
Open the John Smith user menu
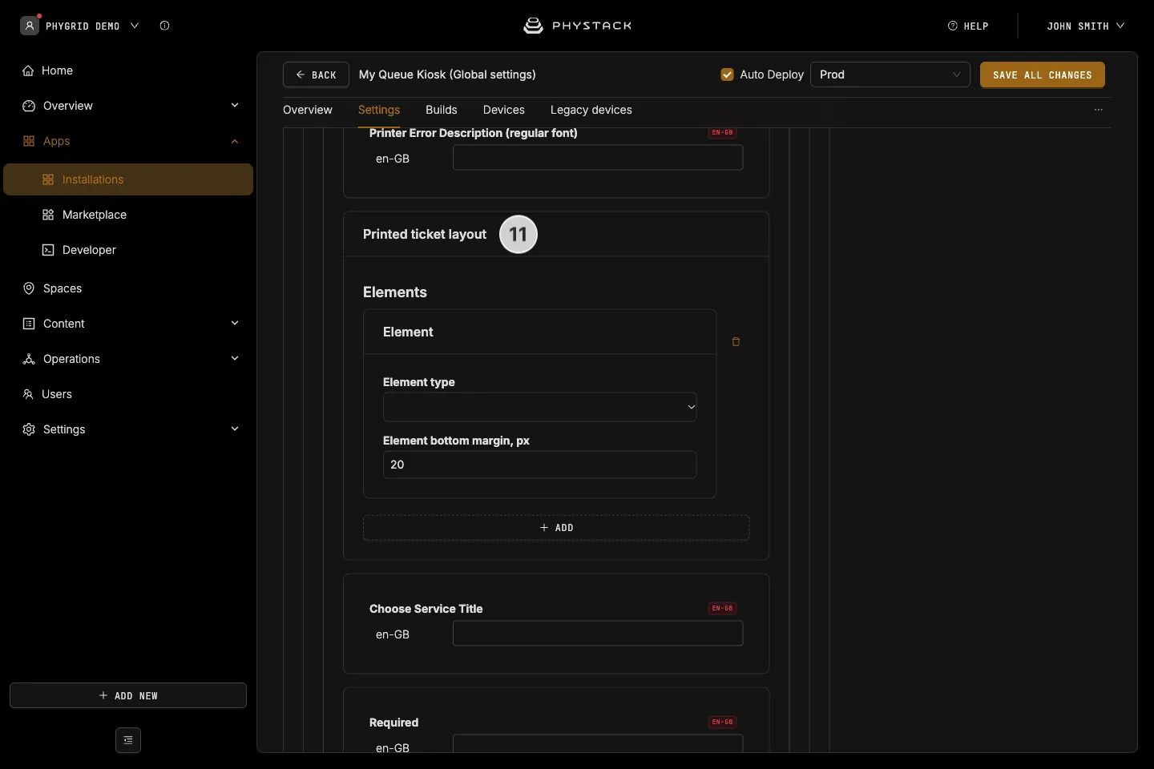[1085, 26]
